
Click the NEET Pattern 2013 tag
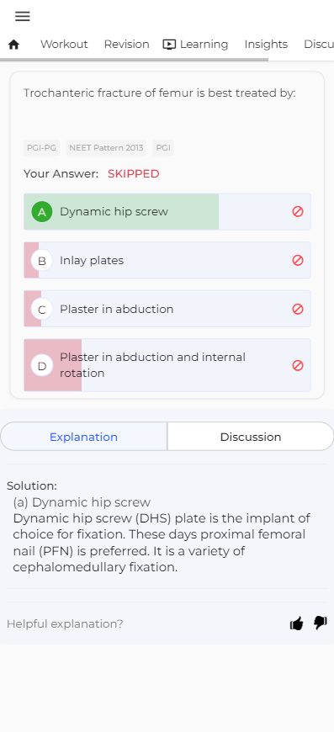(x=106, y=148)
